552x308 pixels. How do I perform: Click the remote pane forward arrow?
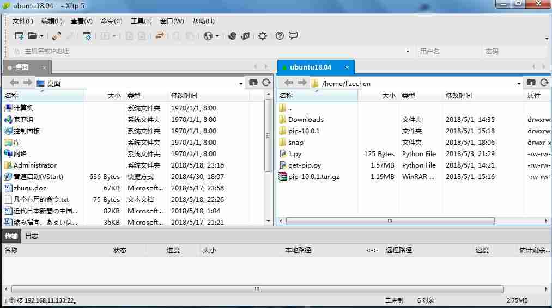click(x=302, y=83)
